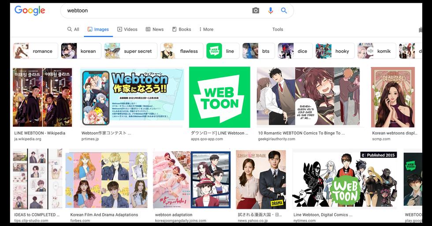
Task: Open the drama couple photo from Yahoo news
Action: point(261,179)
